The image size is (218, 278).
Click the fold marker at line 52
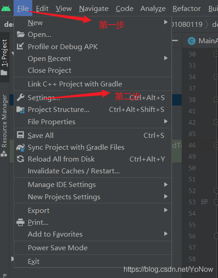pyautogui.click(x=216, y=191)
